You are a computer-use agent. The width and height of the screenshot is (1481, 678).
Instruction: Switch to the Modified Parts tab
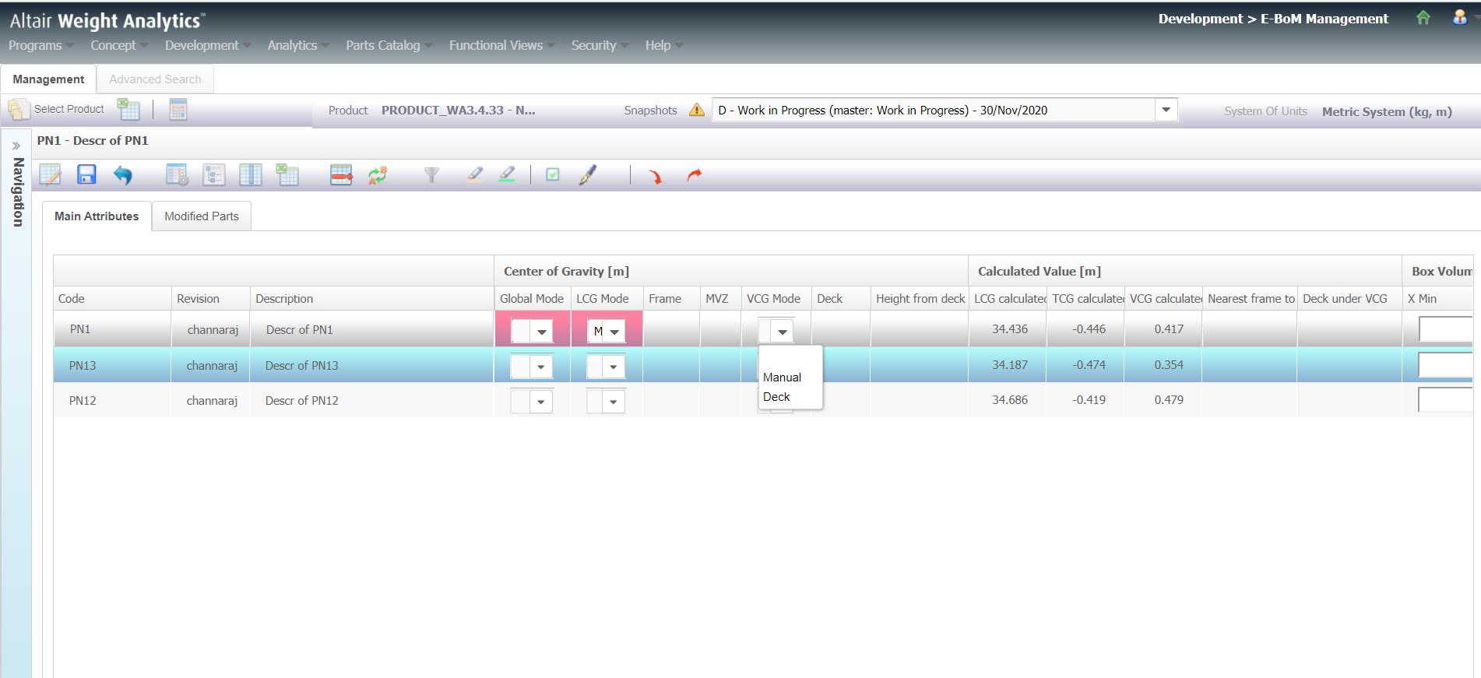tap(202, 216)
